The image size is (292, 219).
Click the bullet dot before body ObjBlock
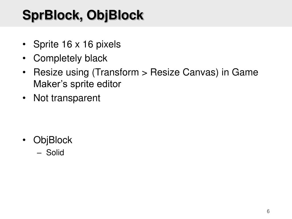coord(24,140)
